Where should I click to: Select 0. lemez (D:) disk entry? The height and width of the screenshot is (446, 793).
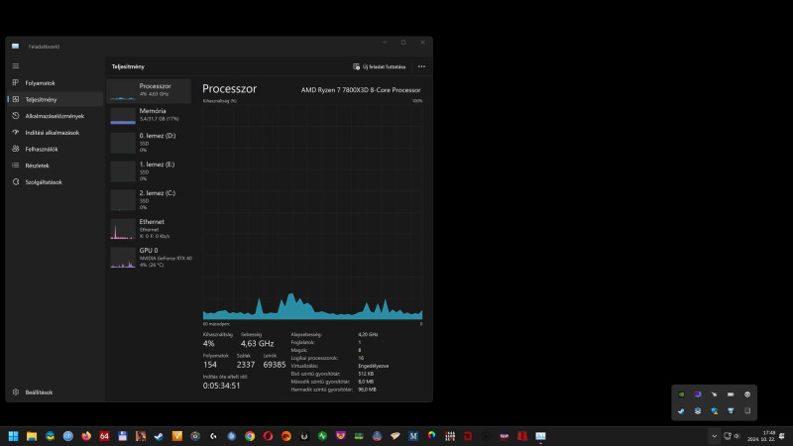click(150, 143)
